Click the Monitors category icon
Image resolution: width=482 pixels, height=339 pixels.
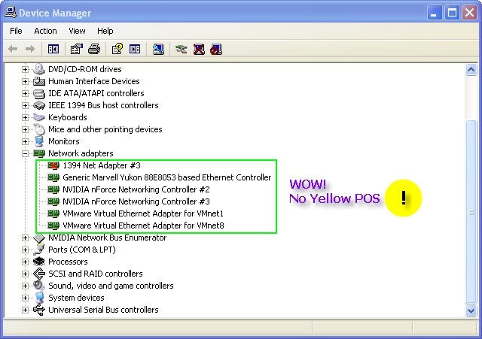click(x=39, y=141)
